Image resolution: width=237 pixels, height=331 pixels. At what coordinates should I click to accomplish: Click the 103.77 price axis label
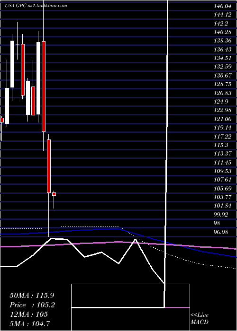tap(222, 197)
